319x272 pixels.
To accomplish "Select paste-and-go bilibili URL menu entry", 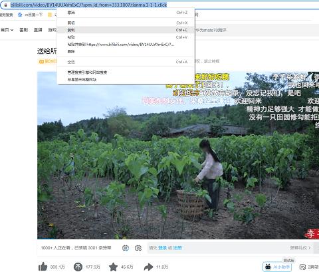I will click(126, 45).
